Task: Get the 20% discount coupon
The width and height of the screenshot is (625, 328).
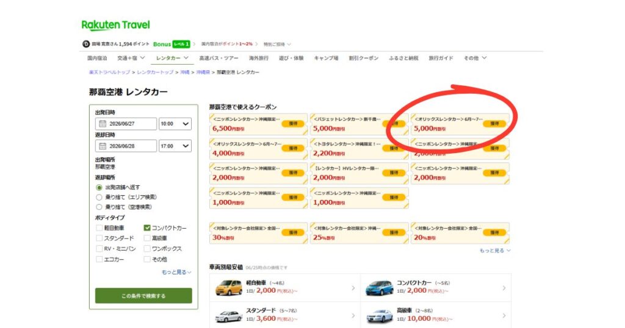Action: pos(494,233)
